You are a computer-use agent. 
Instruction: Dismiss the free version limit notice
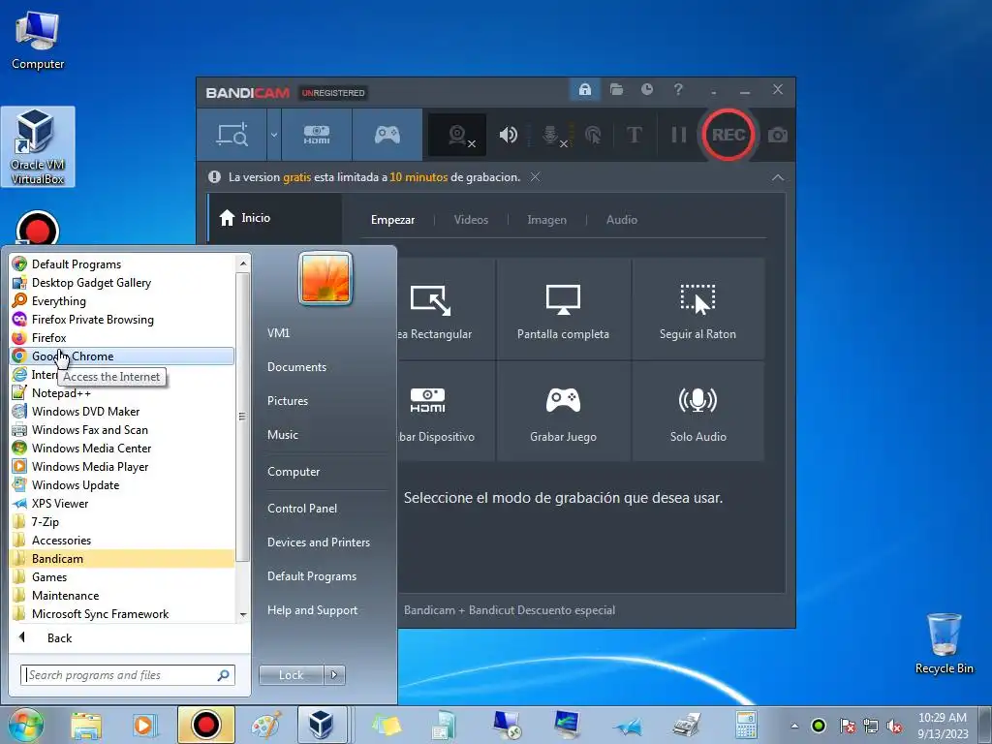point(535,177)
